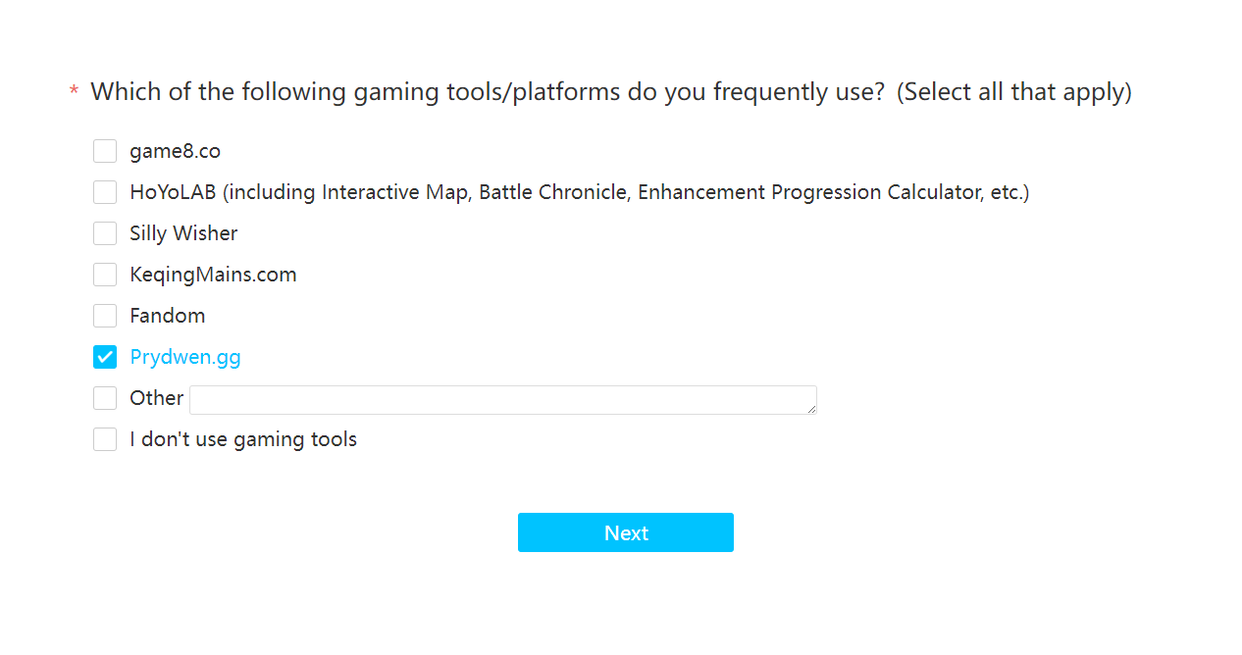The image size is (1242, 655).
Task: Mark the Fandom checkbox
Action: 105,316
